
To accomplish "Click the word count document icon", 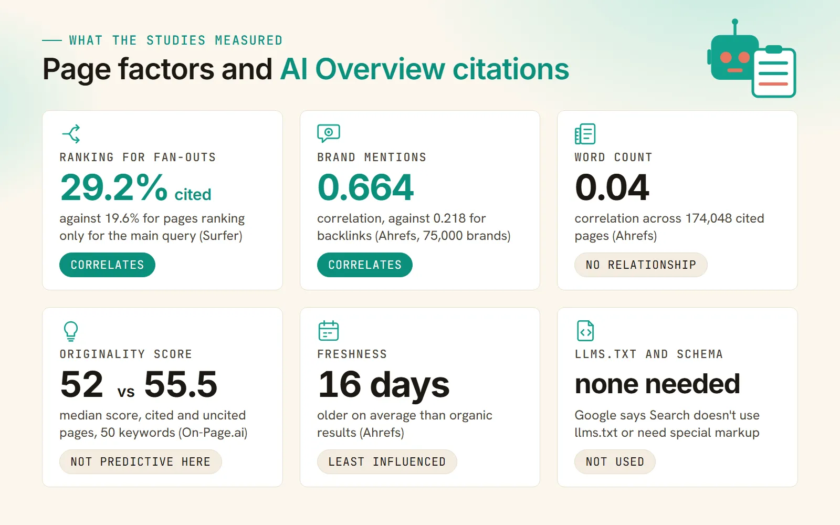I will (585, 134).
